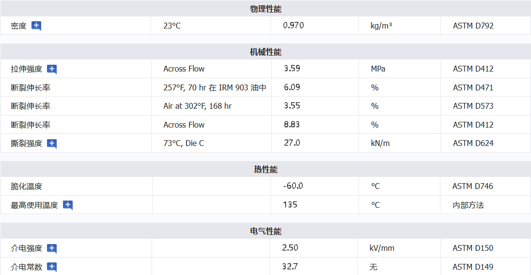The image size is (531, 275).
Task: Click the 电气性能 section header
Action: click(x=265, y=232)
